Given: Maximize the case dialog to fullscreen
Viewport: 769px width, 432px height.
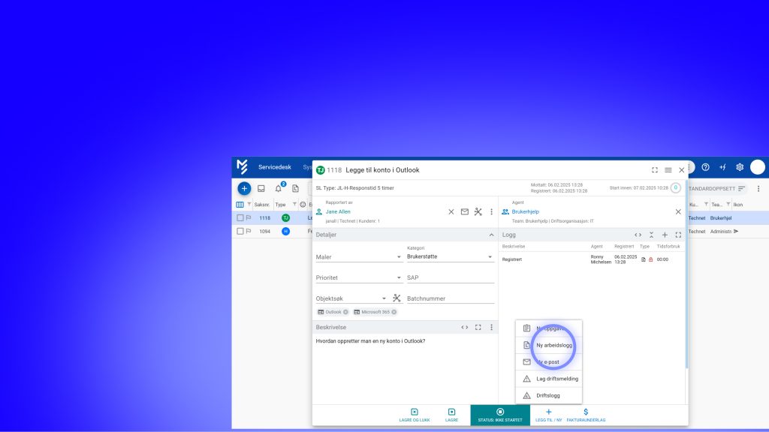Looking at the screenshot, I should (655, 170).
